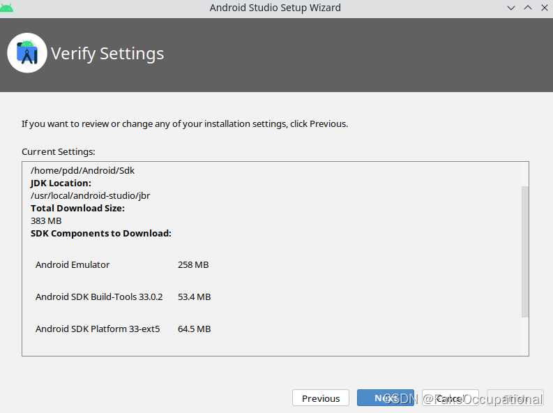
Task: Select Android SDK Platform 33-ext5 row
Action: coord(123,329)
